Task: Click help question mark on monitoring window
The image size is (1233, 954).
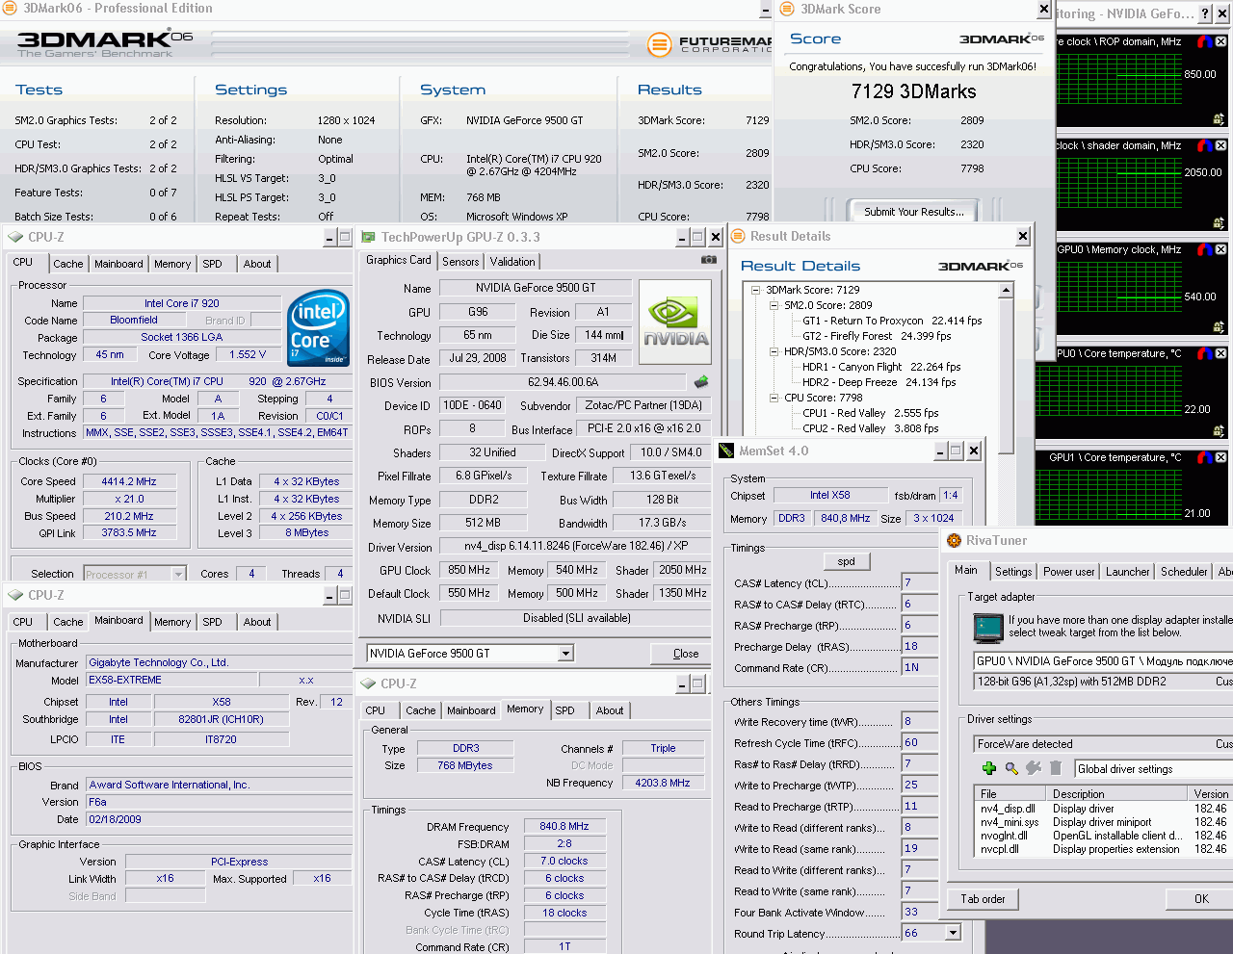Action: pos(1205,13)
